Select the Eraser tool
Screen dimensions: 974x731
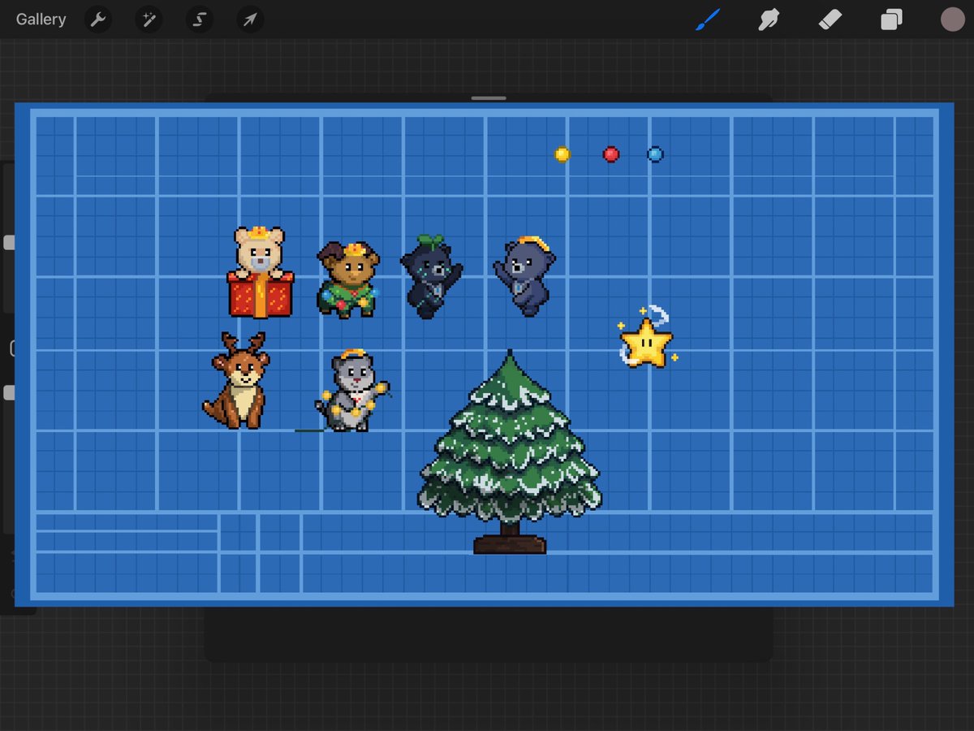tap(830, 19)
